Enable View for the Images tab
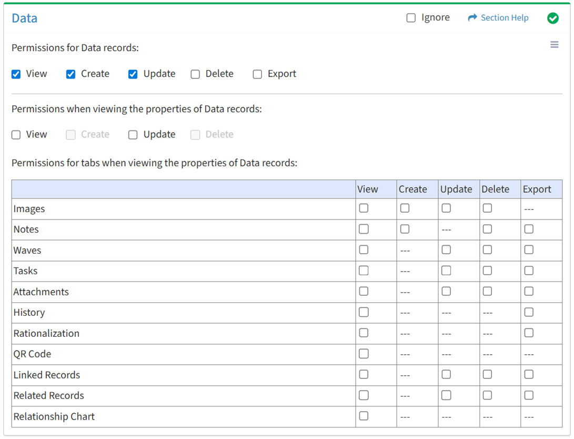This screenshot has height=439, width=574. [x=364, y=208]
